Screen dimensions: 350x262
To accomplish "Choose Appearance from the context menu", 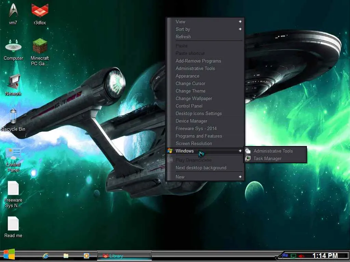I will 205,76.
